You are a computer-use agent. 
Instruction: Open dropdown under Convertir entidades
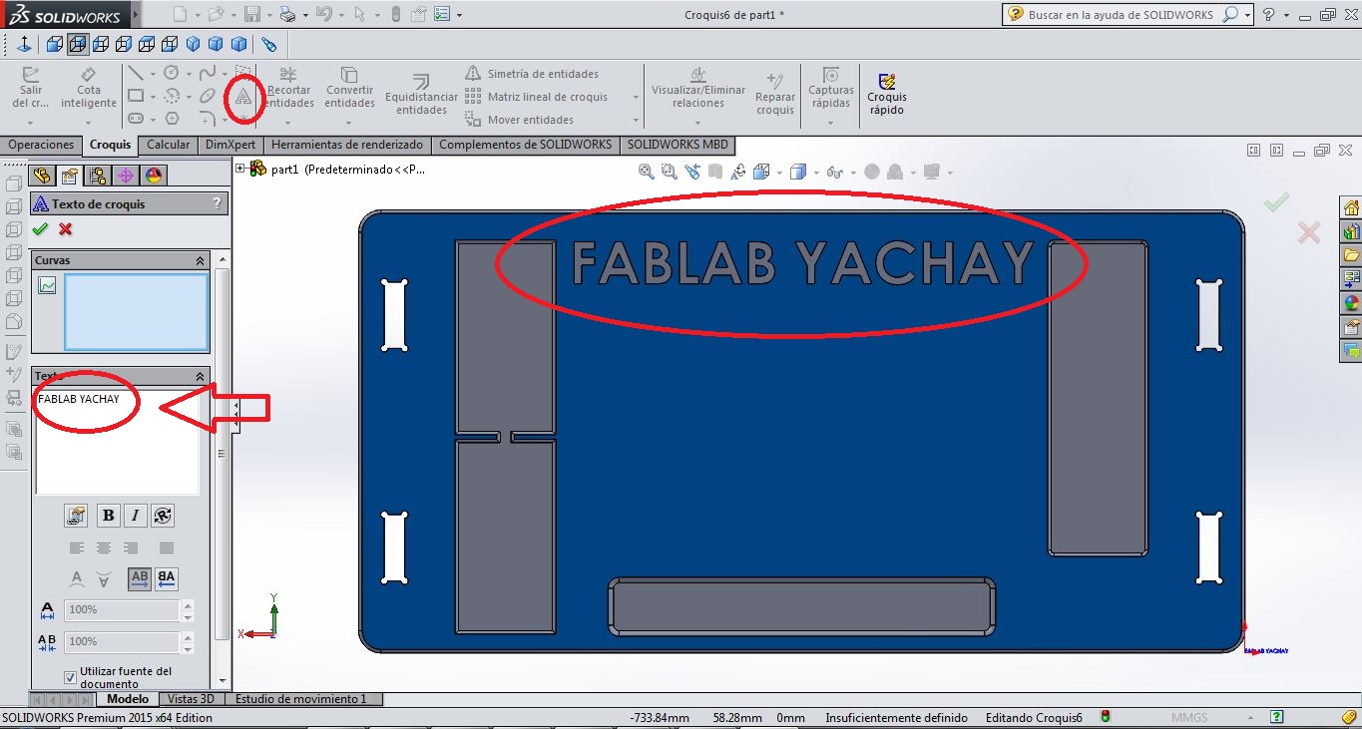(x=349, y=124)
